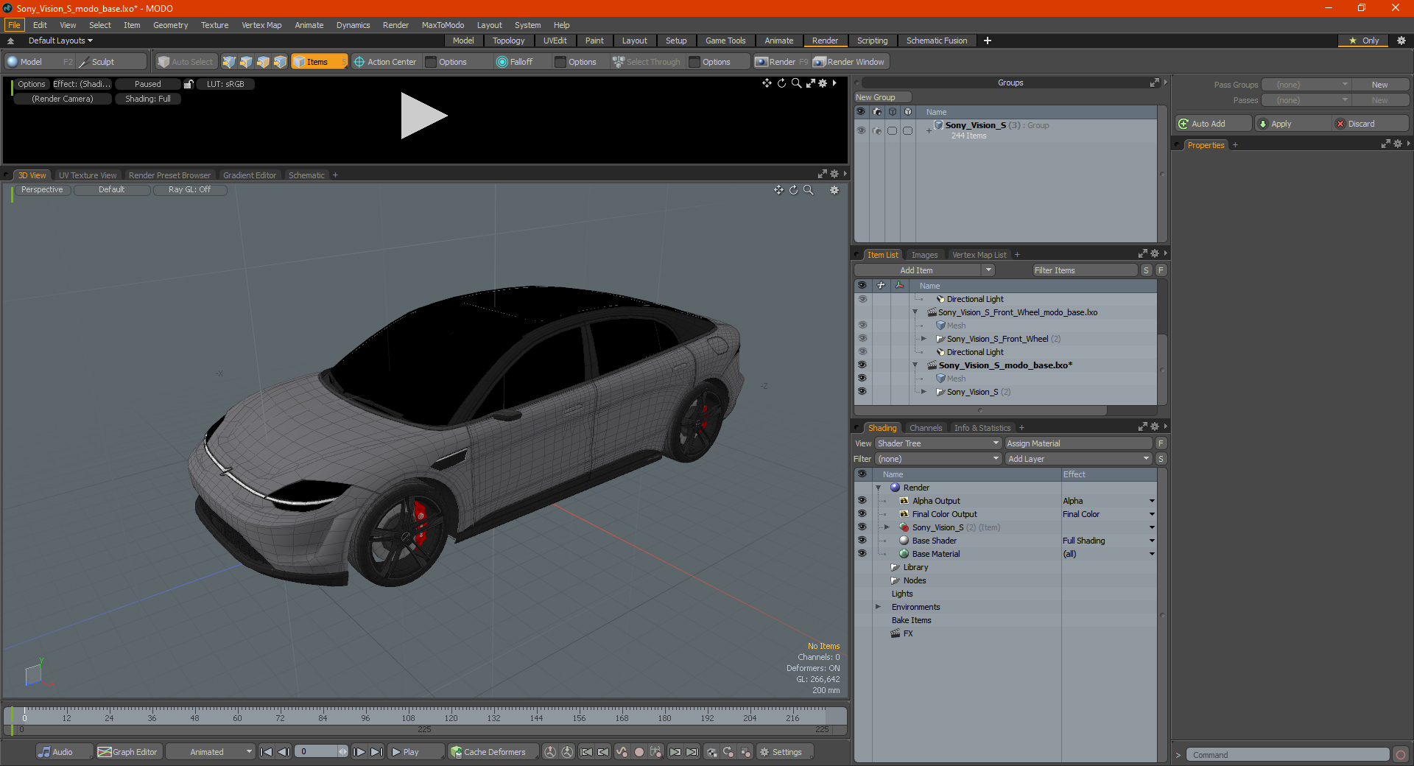Click the Auto Add button

(x=1213, y=124)
